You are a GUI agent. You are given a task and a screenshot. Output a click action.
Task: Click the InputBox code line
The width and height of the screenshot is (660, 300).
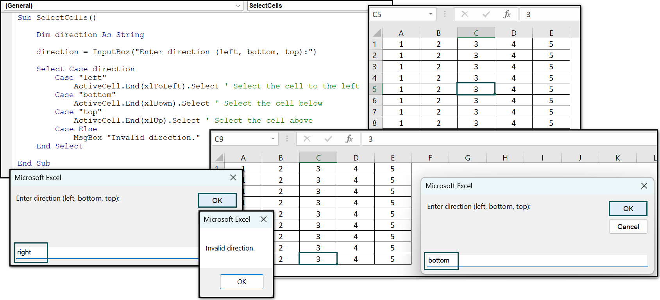click(176, 52)
